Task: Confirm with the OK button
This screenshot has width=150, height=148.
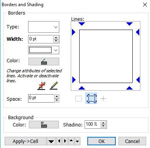Action: click(102, 141)
